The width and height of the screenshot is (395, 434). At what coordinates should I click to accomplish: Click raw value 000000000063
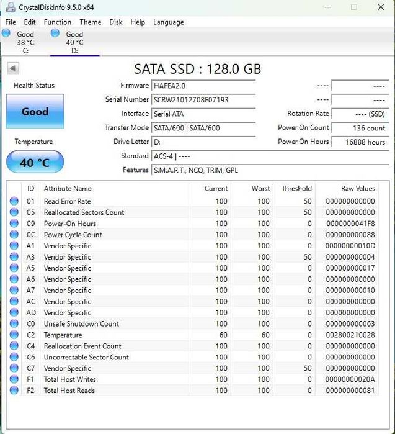point(350,324)
